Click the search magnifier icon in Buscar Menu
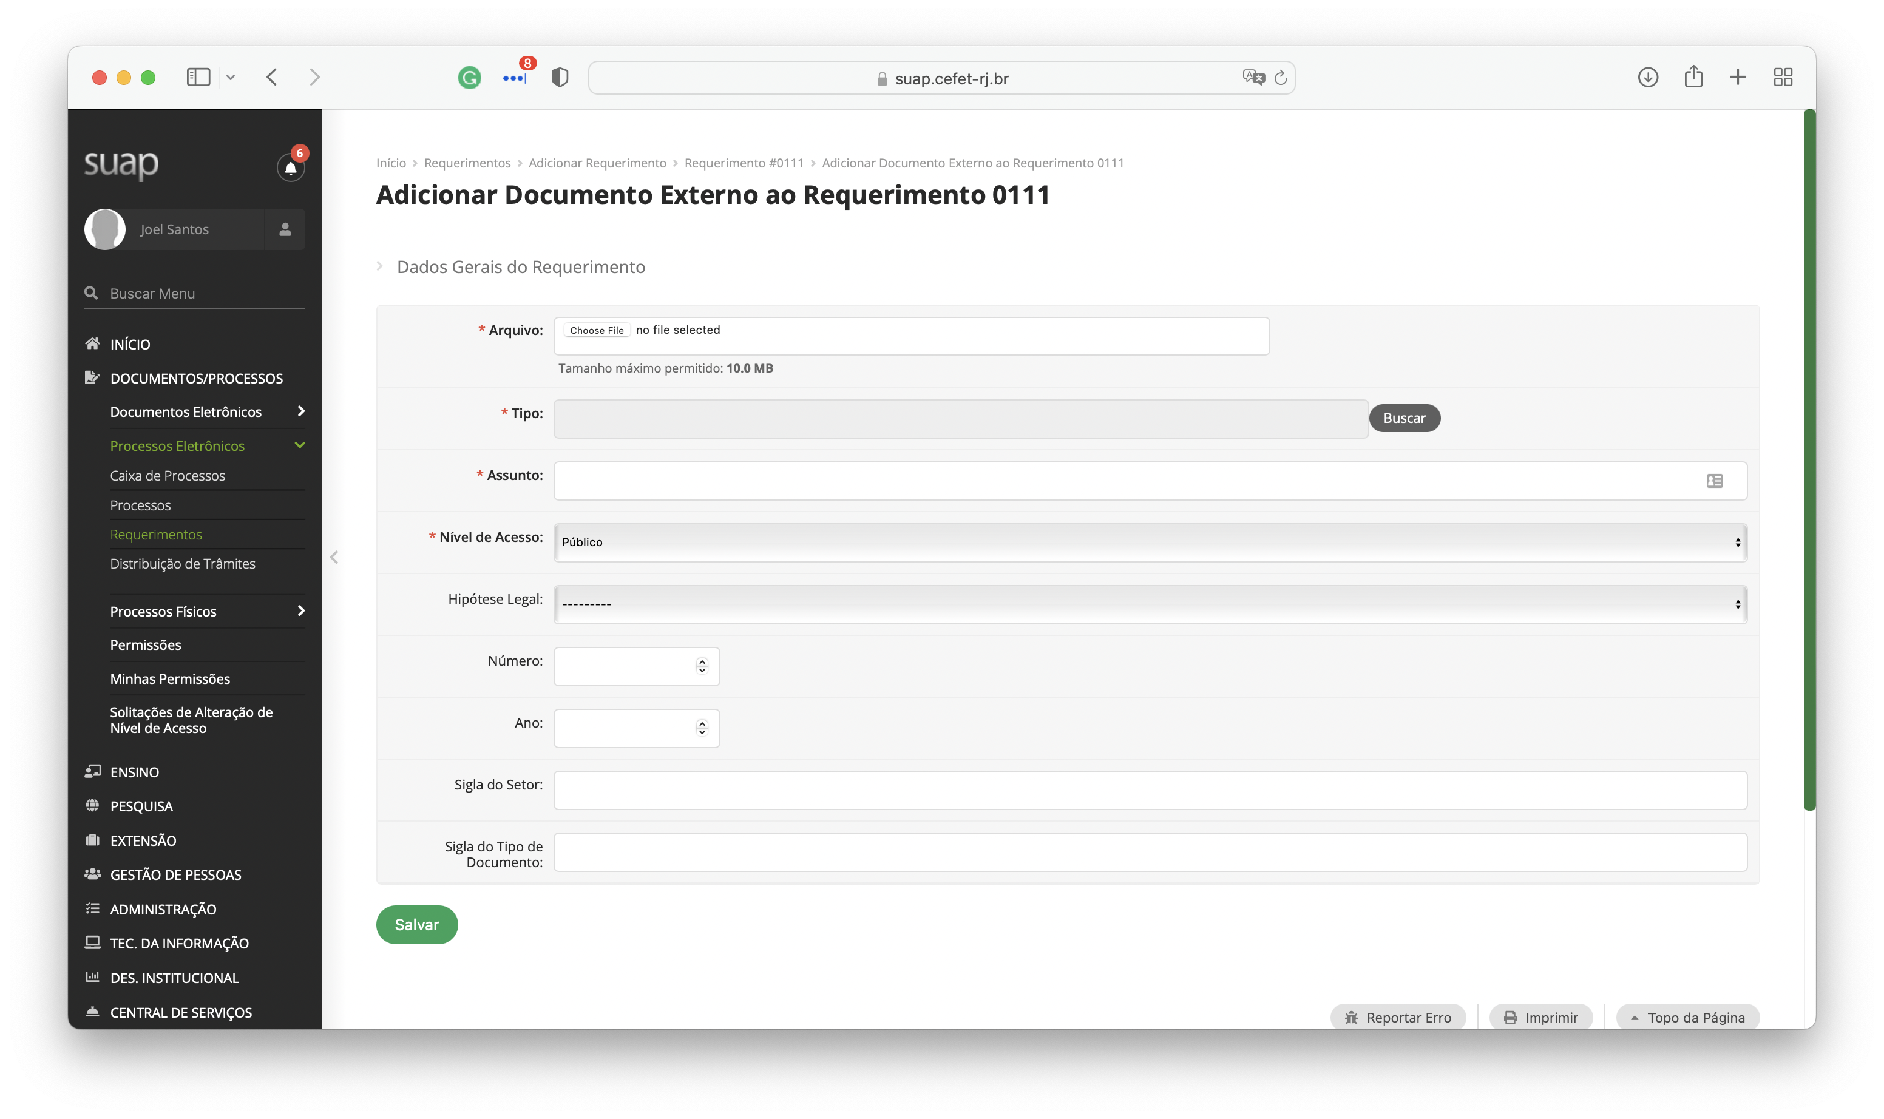 pos(91,293)
